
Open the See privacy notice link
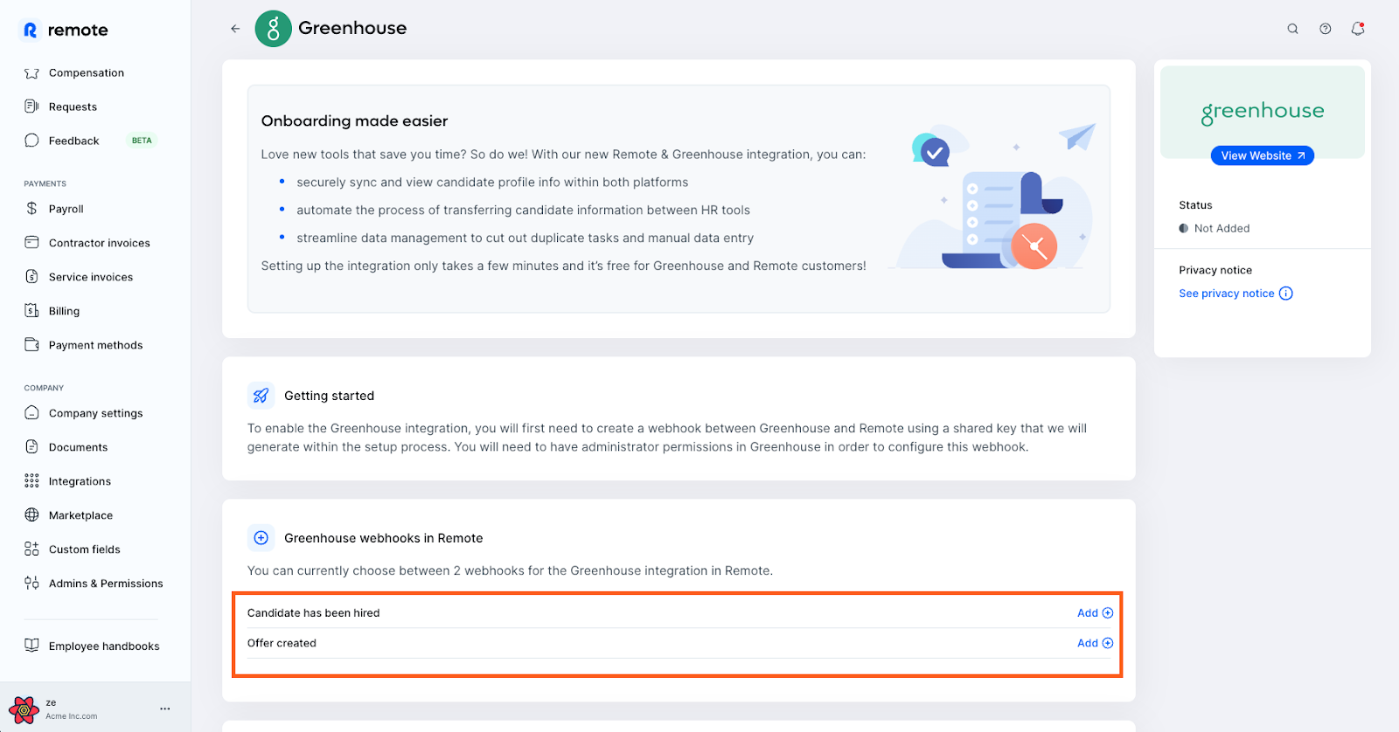(x=1227, y=293)
